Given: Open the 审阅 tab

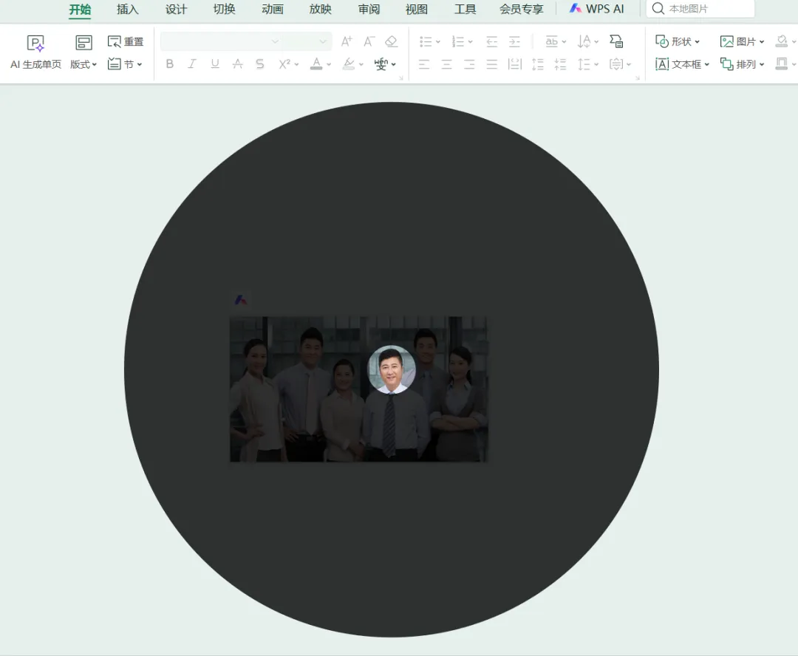Looking at the screenshot, I should pyautogui.click(x=369, y=9).
